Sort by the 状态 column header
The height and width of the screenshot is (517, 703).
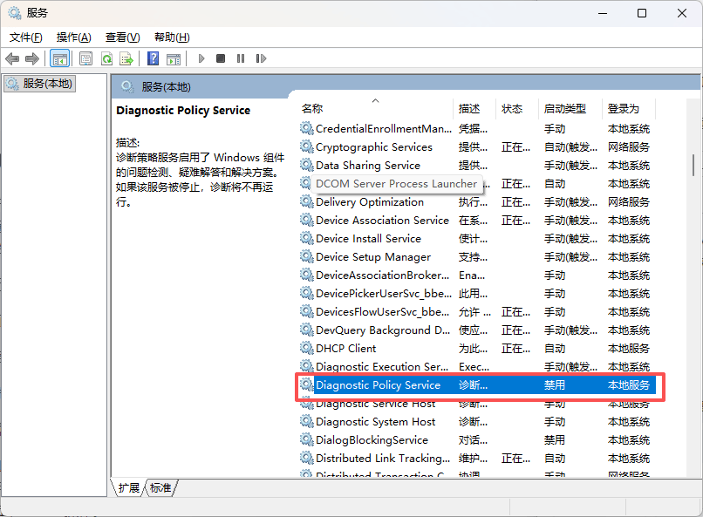517,109
